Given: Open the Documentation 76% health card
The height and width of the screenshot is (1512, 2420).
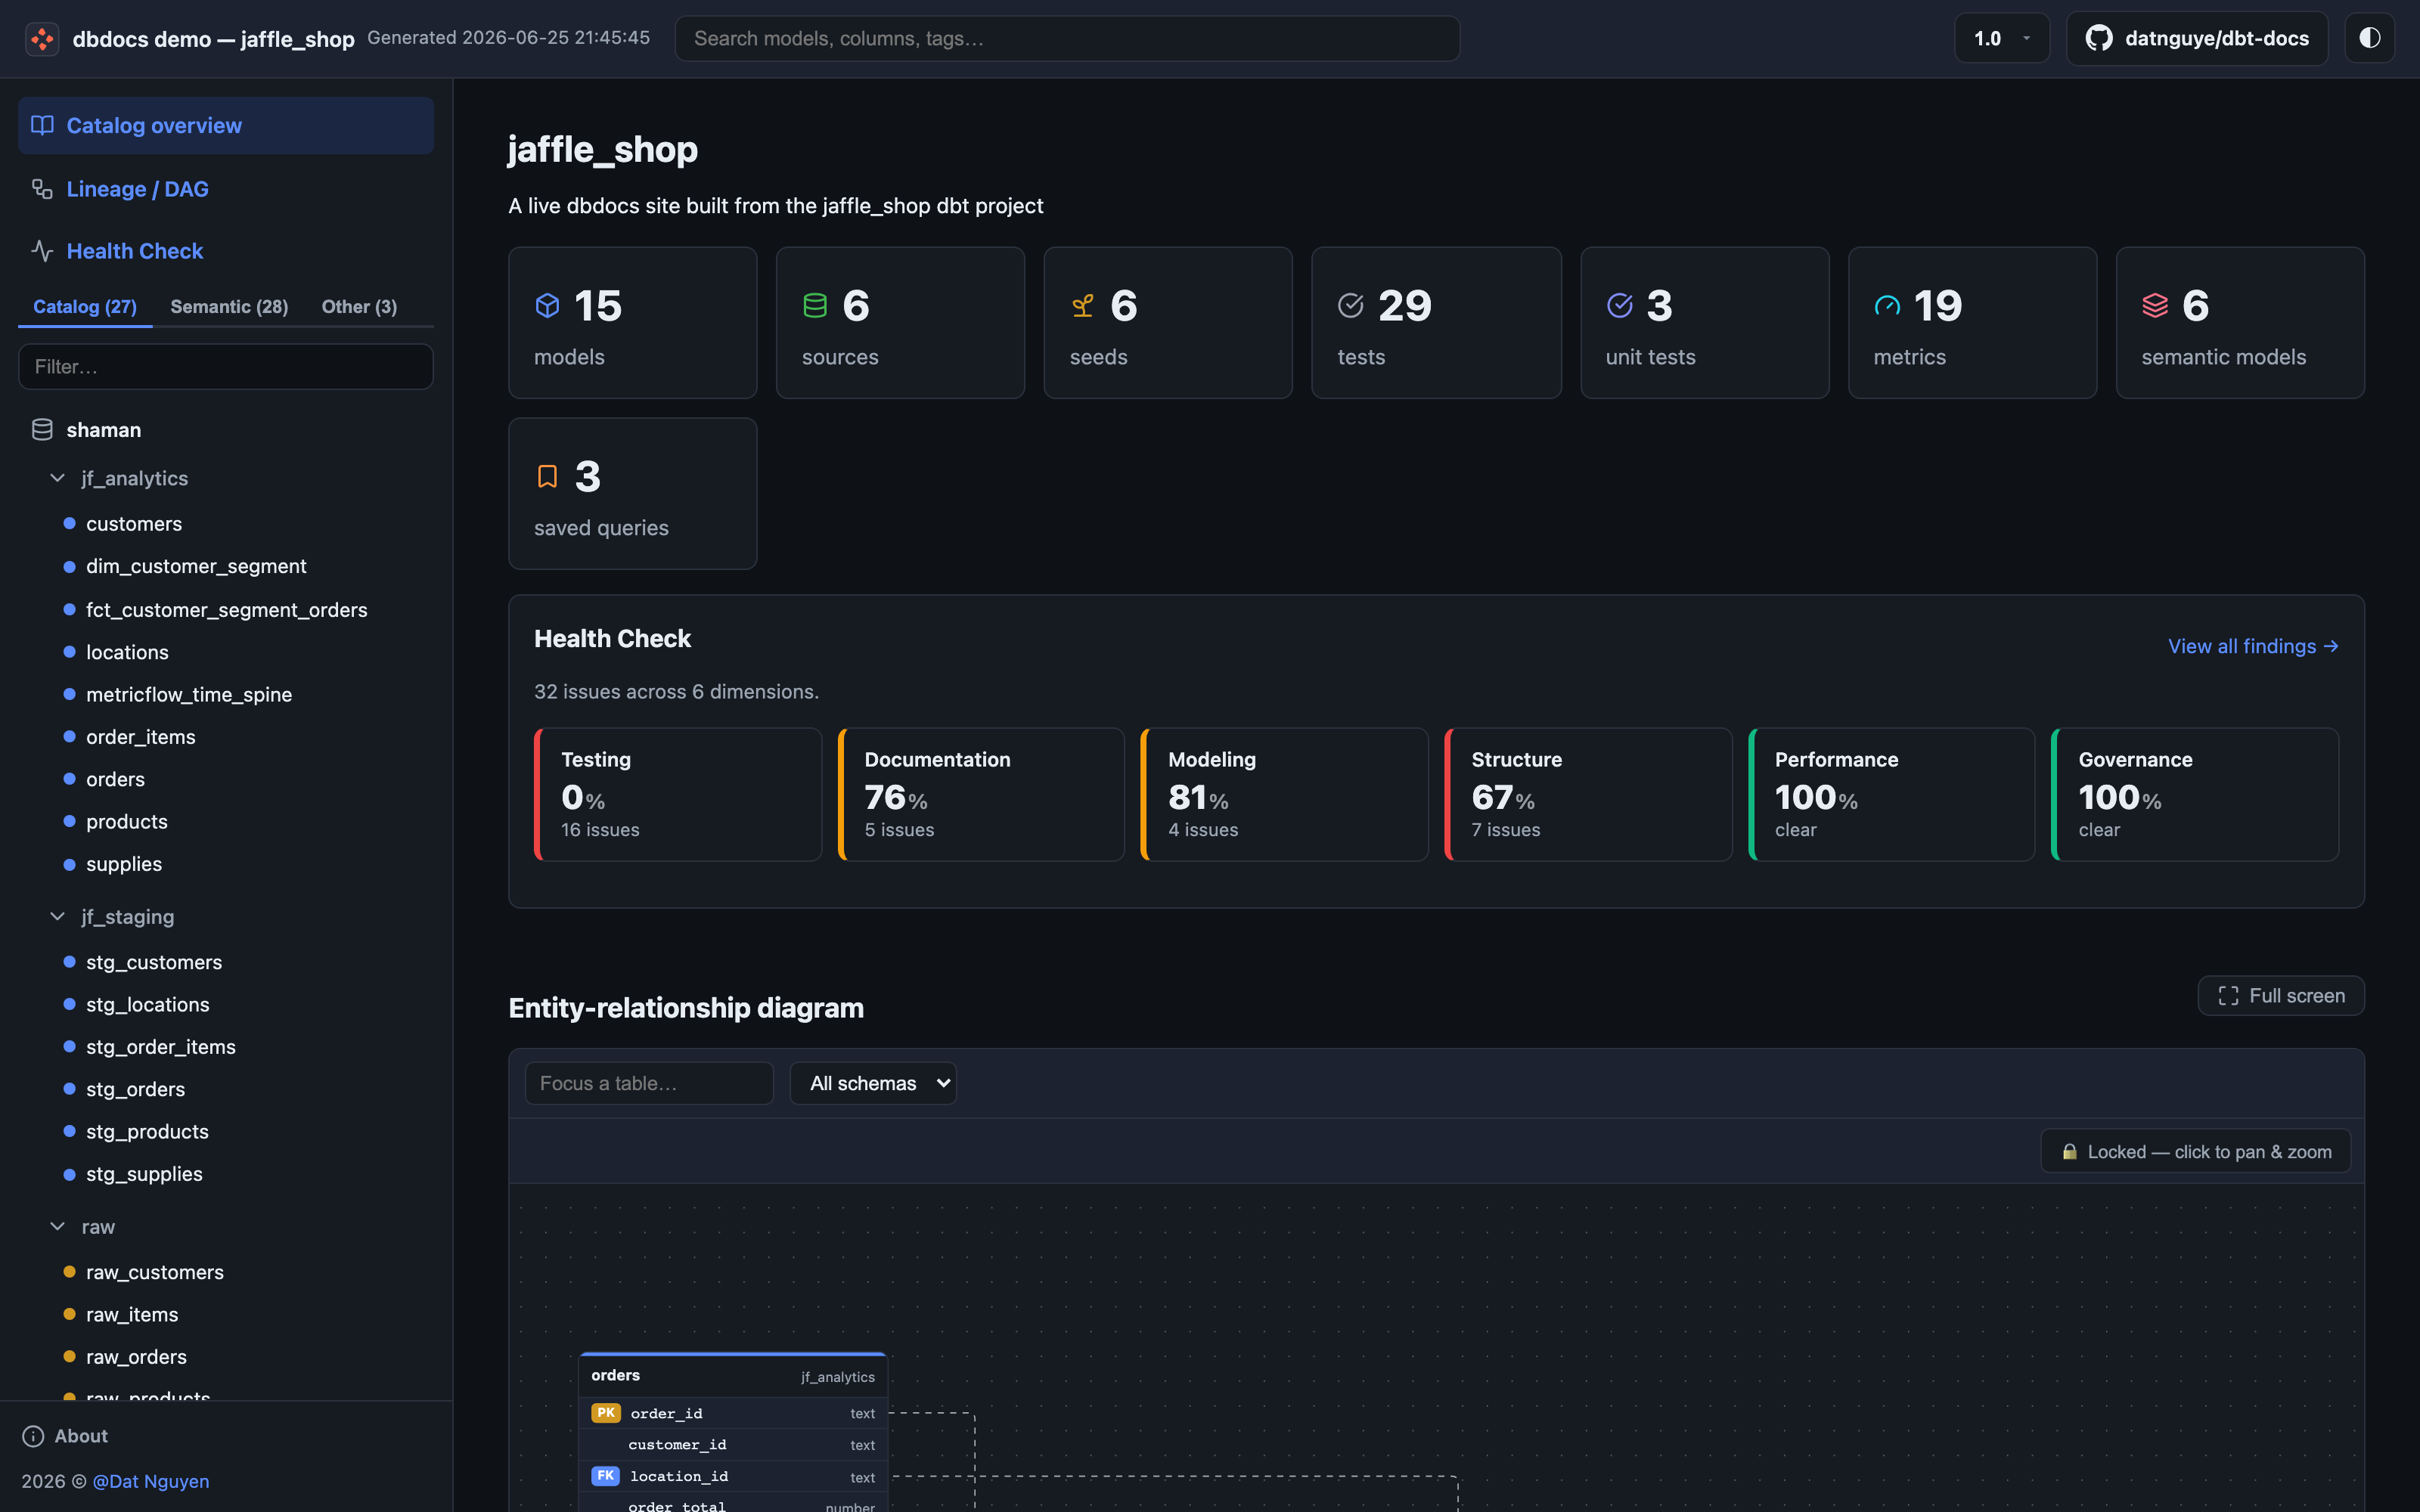Looking at the screenshot, I should click(981, 794).
